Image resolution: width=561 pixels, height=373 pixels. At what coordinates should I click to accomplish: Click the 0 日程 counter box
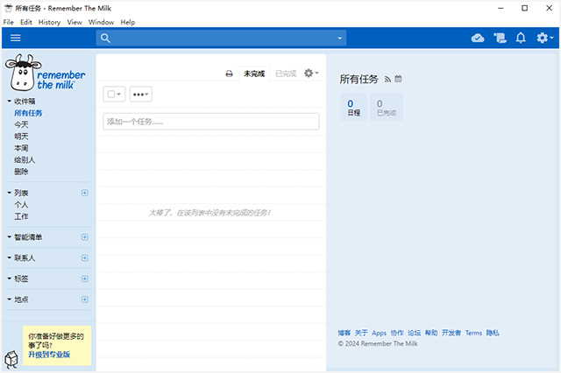click(x=354, y=107)
